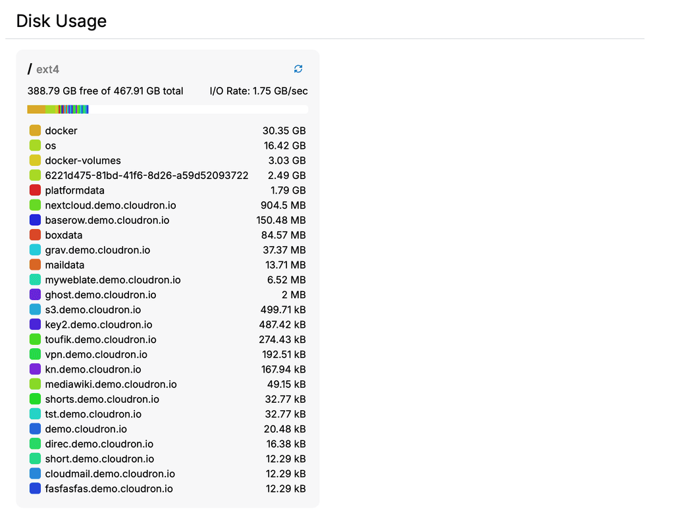Select the mediawiki.demo.cloudron.io row

coord(111,384)
